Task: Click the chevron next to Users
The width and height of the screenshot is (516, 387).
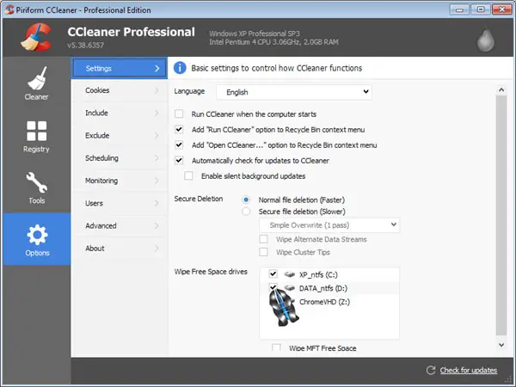Action: (157, 203)
